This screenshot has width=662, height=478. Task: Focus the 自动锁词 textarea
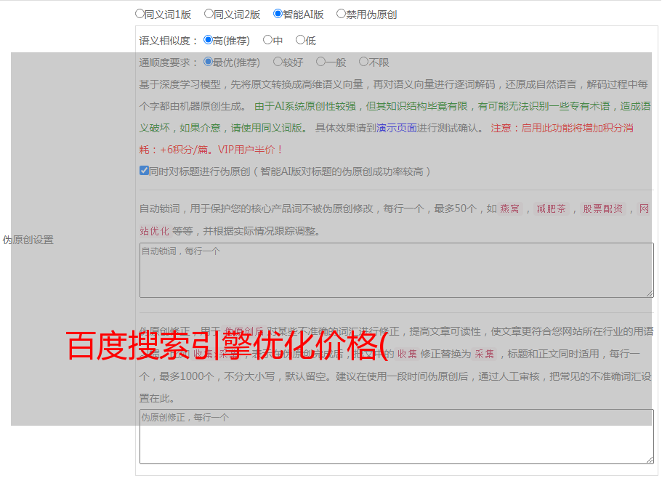coord(397,270)
